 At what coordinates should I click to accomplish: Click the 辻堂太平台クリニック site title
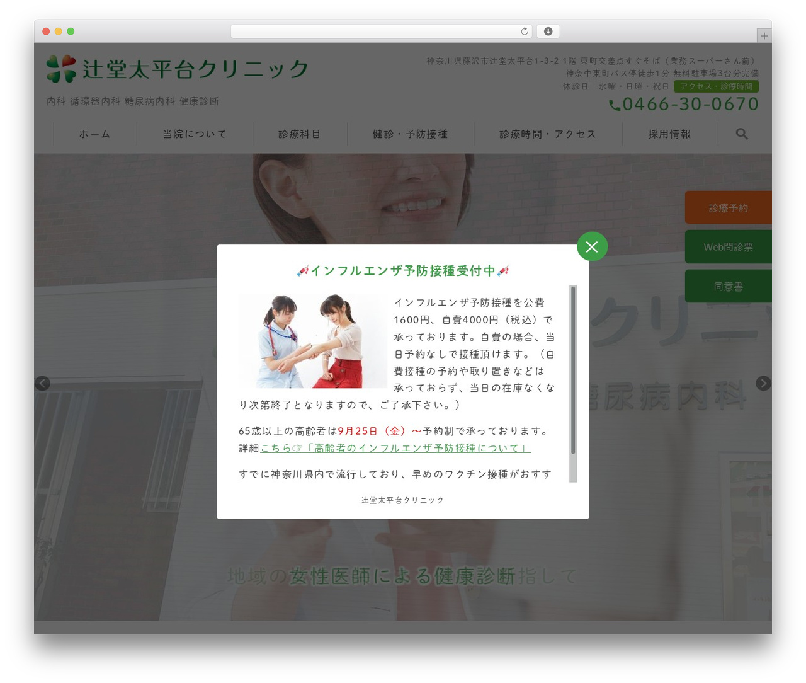click(195, 69)
